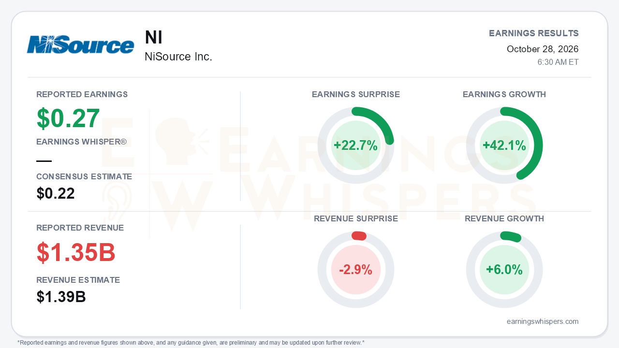Click the dash under Earnings Whisper
Viewport: 619px width, 348px height.
pos(44,161)
